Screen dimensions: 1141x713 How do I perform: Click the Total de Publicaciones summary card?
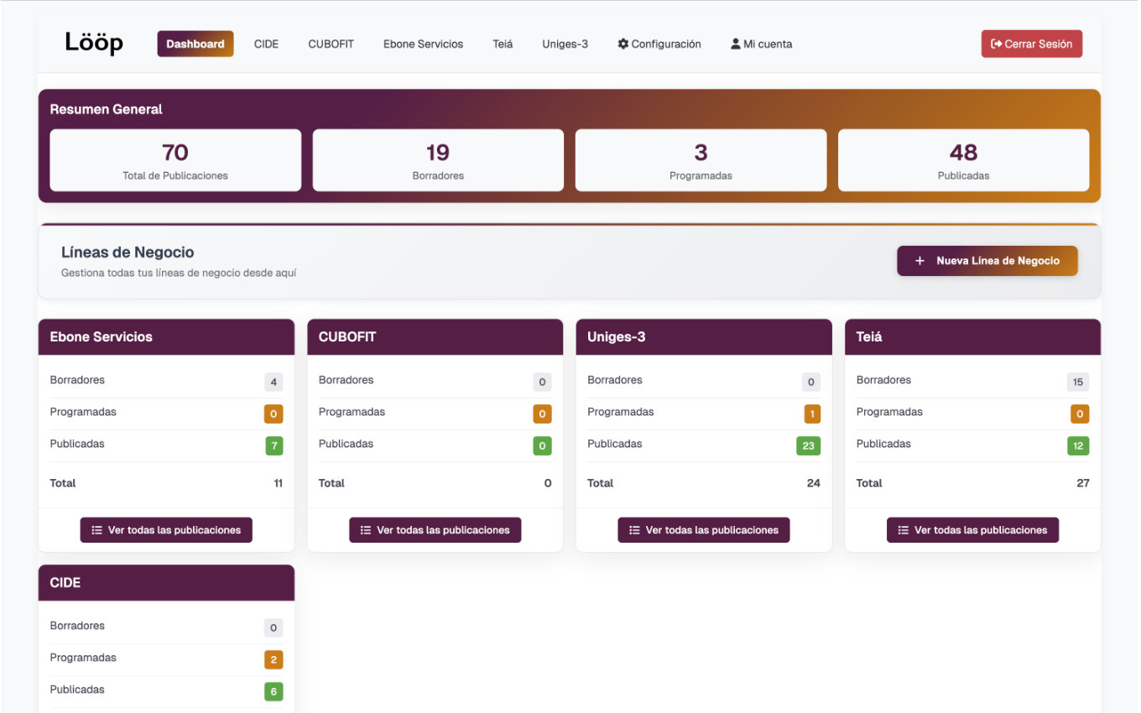click(175, 160)
